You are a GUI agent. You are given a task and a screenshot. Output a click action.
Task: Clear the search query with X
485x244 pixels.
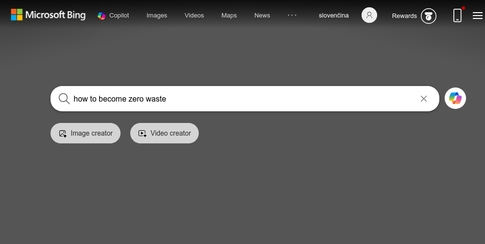(x=424, y=99)
